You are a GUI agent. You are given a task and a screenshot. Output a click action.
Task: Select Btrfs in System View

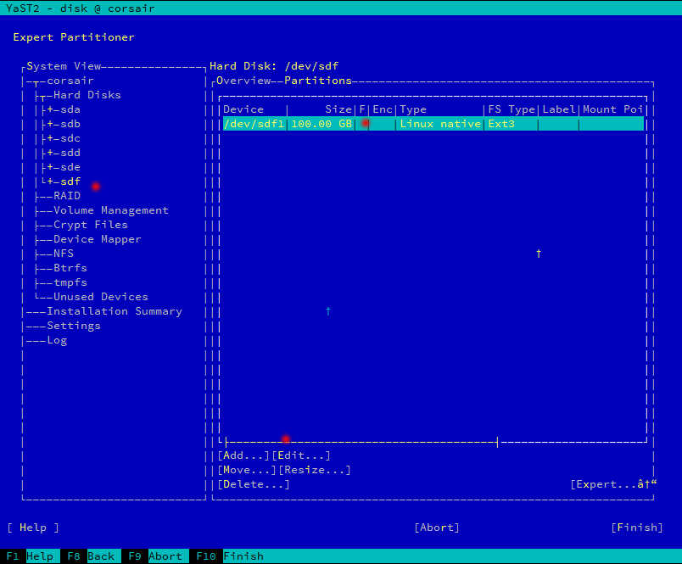(70, 268)
